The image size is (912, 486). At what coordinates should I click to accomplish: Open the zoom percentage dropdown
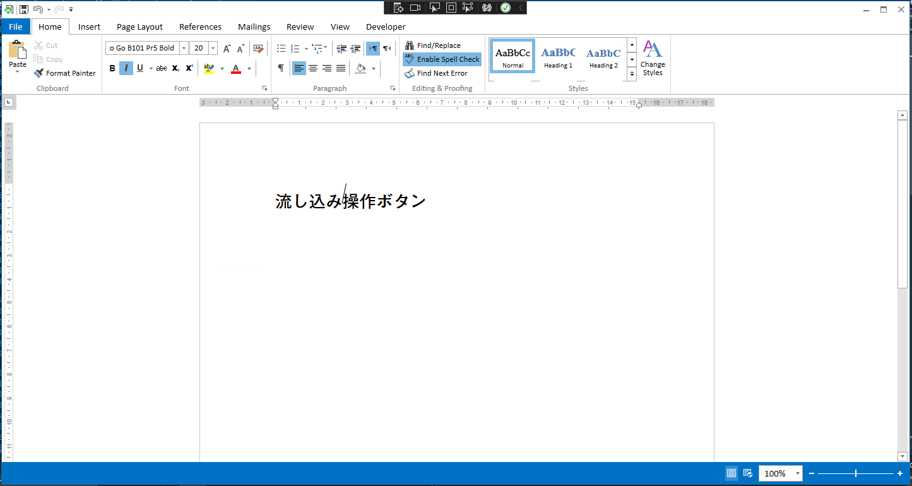tap(798, 473)
